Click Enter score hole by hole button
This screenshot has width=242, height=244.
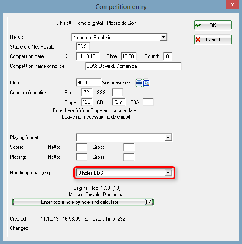(83, 202)
